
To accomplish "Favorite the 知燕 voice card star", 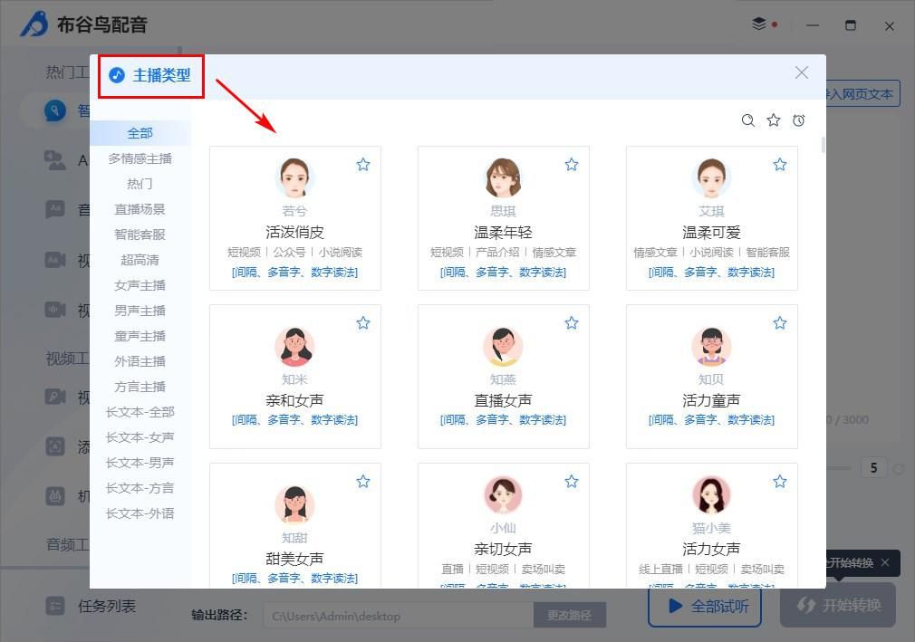I will [572, 322].
